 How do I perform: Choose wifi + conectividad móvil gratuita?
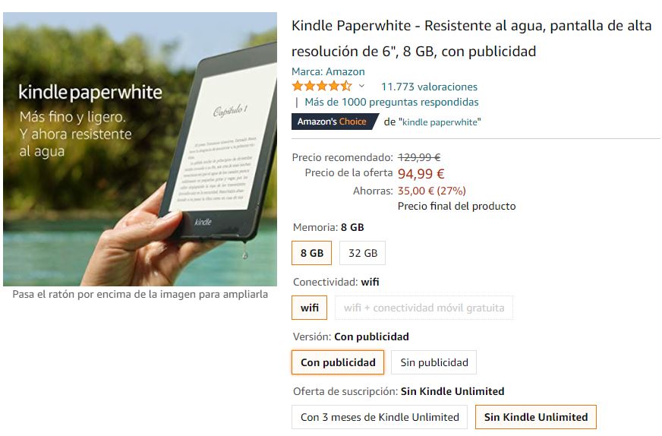tap(424, 308)
